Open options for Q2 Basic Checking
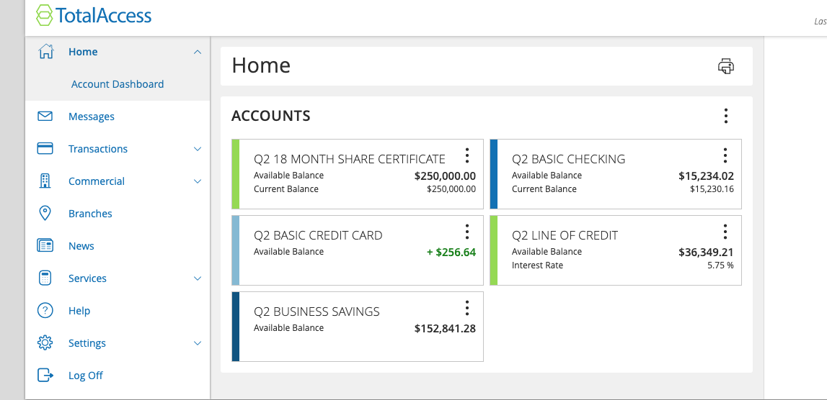 tap(725, 155)
